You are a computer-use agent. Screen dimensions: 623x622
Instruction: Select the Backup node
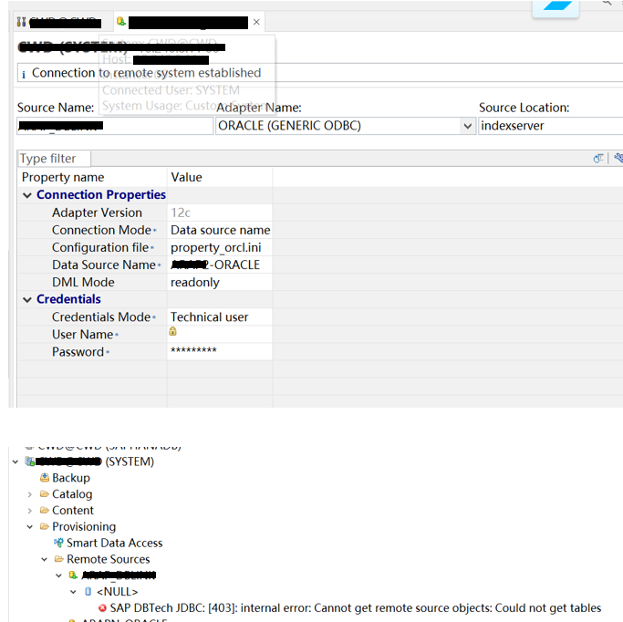pyautogui.click(x=71, y=478)
